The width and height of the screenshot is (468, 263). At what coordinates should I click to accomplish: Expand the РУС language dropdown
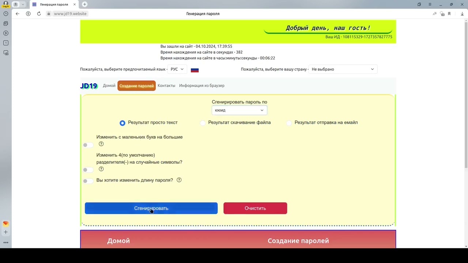[x=177, y=69]
